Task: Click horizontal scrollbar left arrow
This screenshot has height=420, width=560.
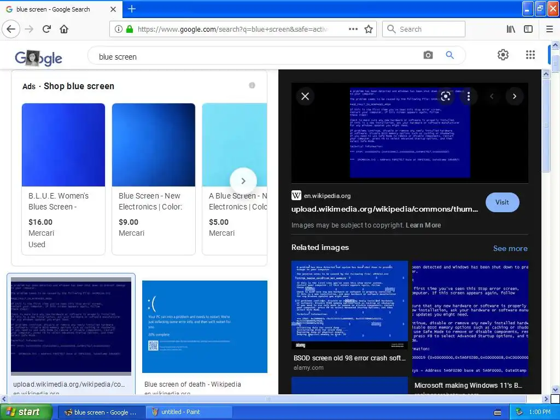Action: click(4, 399)
